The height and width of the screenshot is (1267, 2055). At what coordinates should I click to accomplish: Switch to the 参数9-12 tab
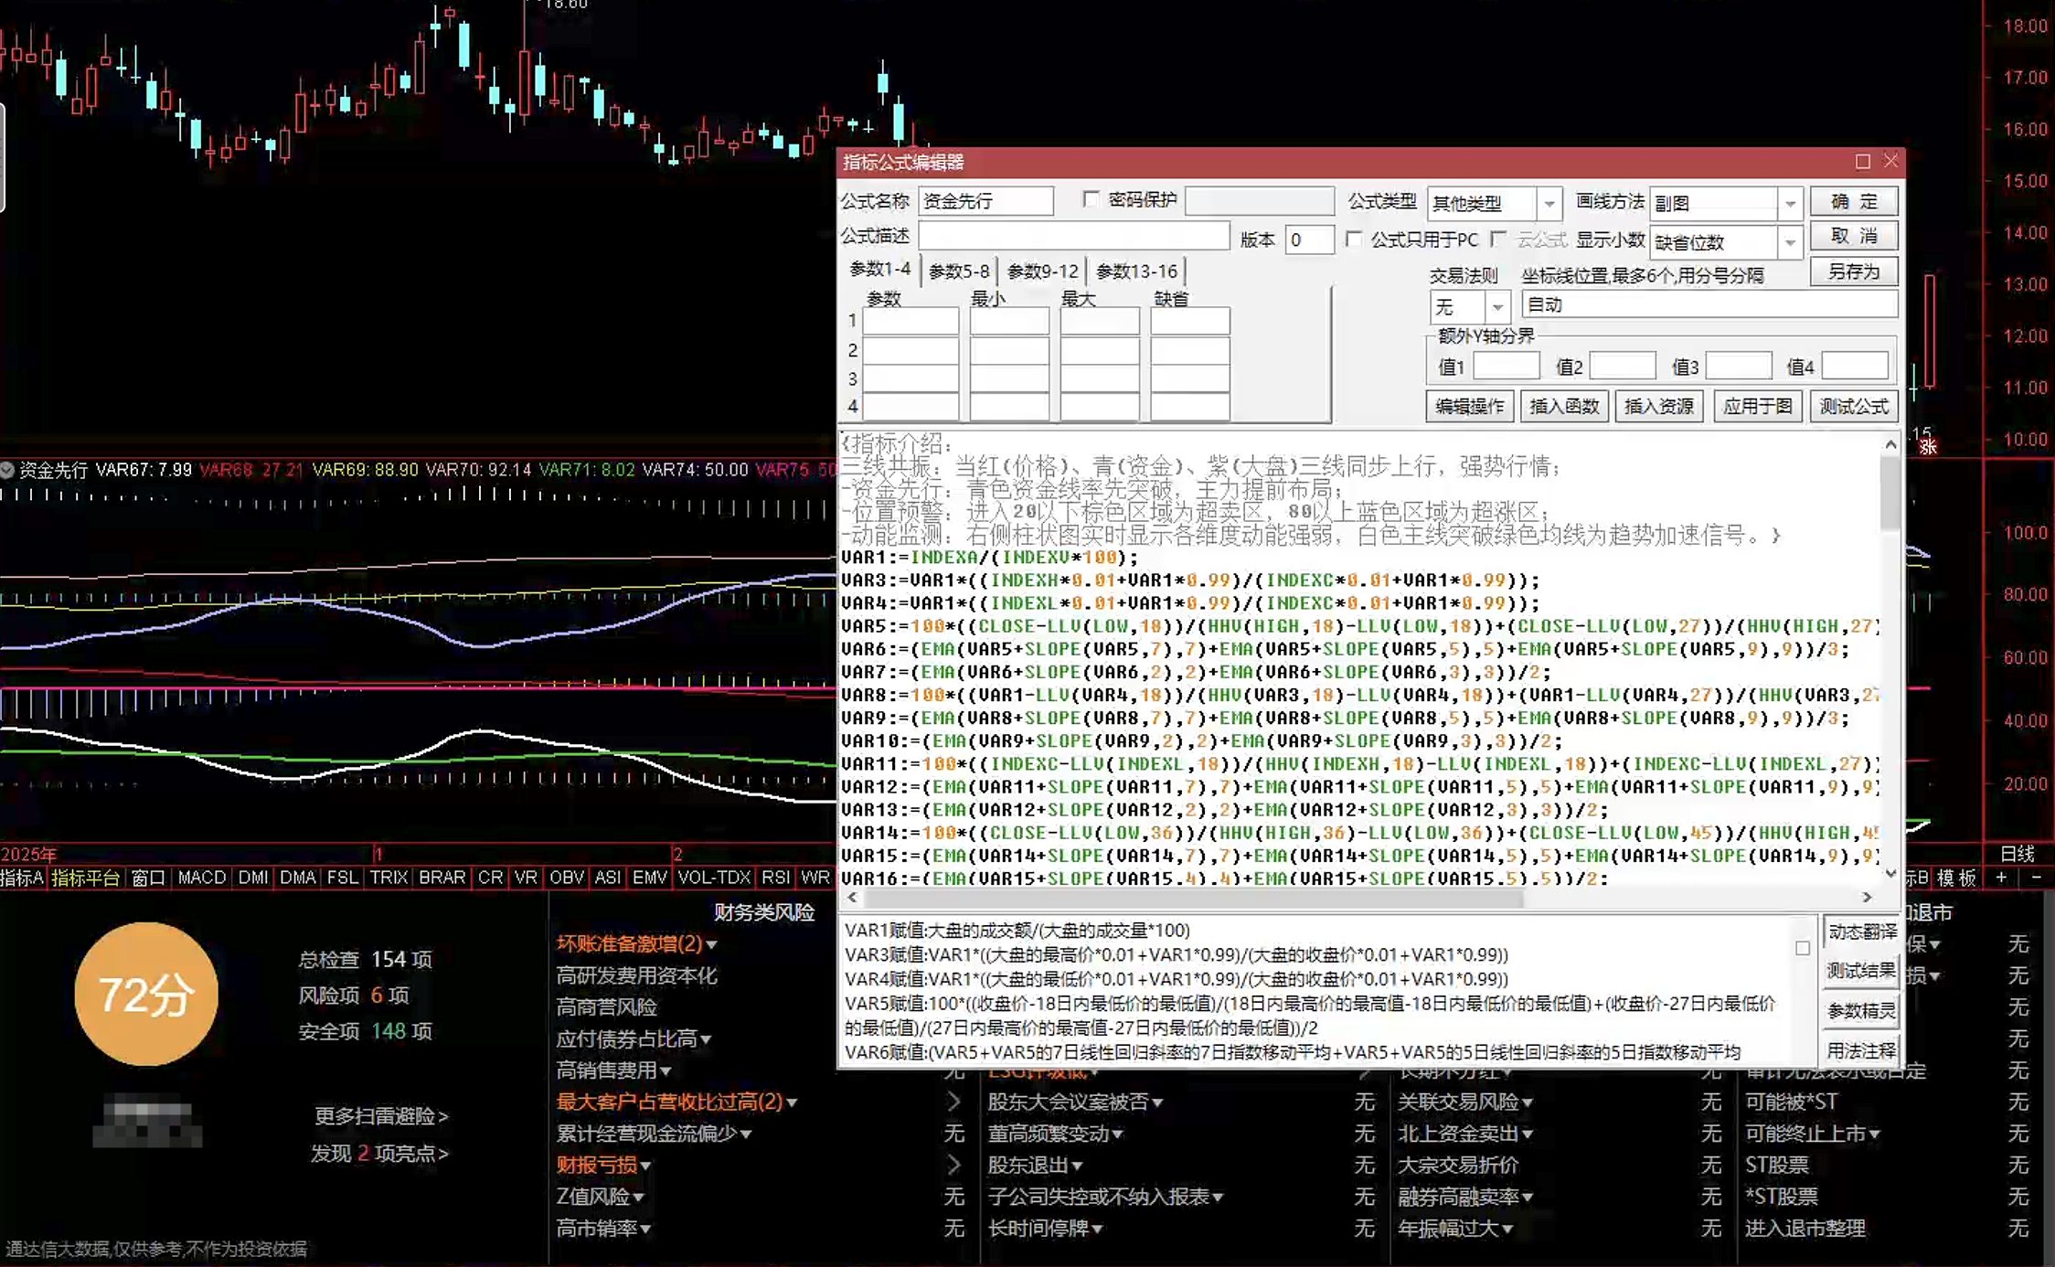tap(1043, 271)
